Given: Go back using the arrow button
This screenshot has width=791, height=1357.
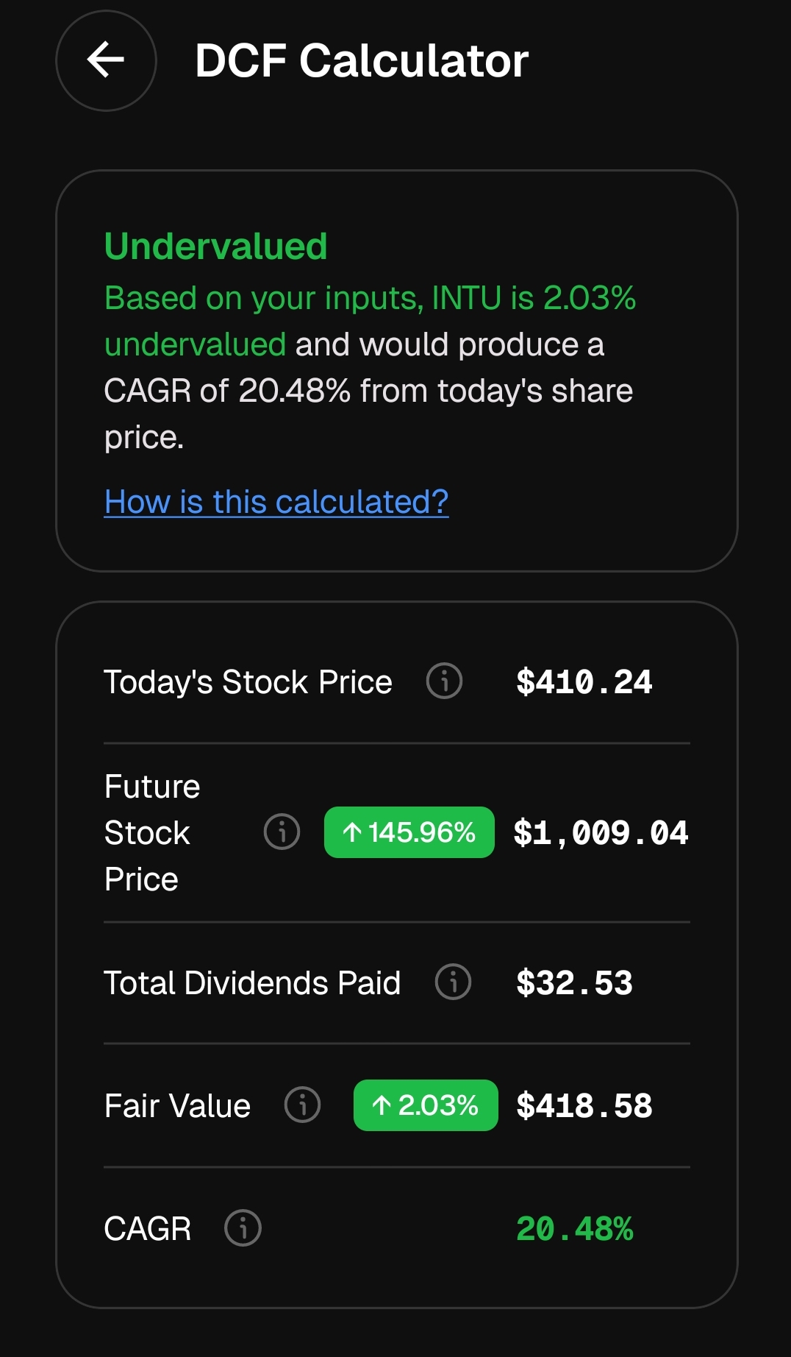Looking at the screenshot, I should pyautogui.click(x=106, y=60).
